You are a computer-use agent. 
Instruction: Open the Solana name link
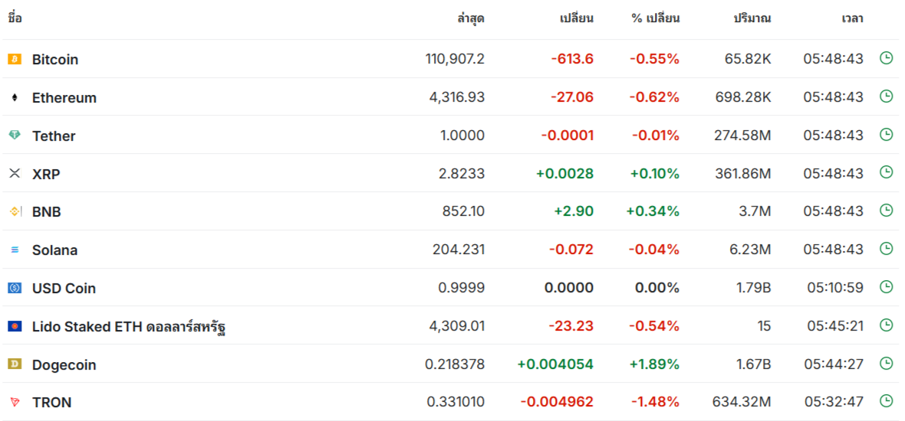pos(54,250)
